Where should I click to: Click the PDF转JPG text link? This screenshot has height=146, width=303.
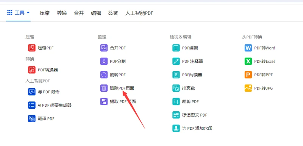point(264,88)
